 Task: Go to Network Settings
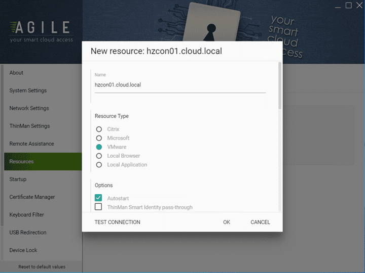[x=43, y=108]
